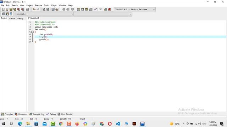Viewport: 227px width, 127px height.
Task: Open the Edit menu
Action: (8, 6)
